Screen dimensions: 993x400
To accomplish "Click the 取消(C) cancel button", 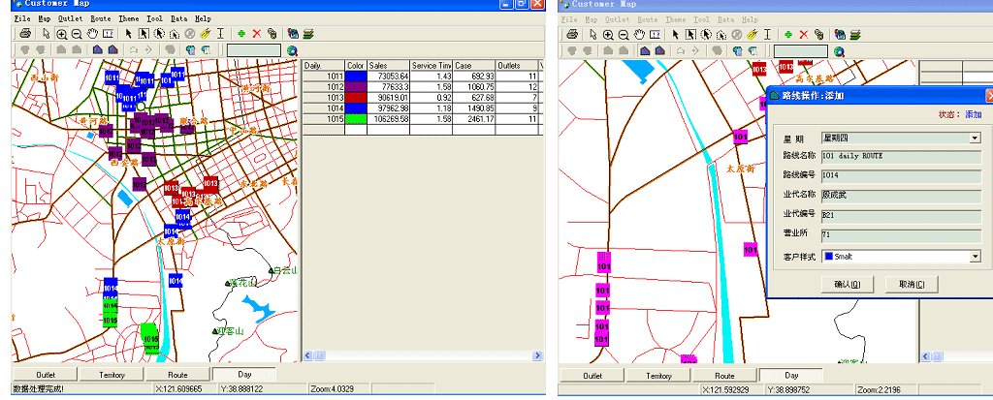I will point(912,284).
